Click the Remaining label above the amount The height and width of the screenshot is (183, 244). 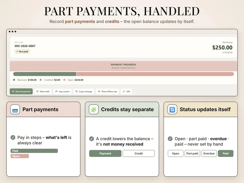click(x=228, y=42)
